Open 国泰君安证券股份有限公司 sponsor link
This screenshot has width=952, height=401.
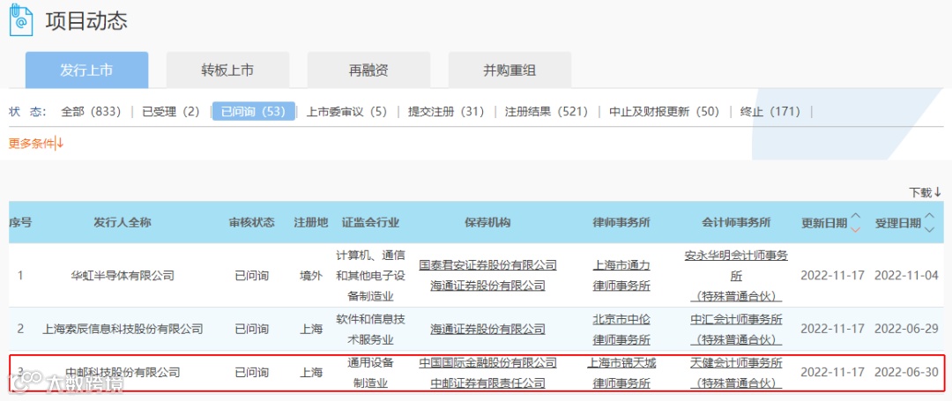[488, 265]
